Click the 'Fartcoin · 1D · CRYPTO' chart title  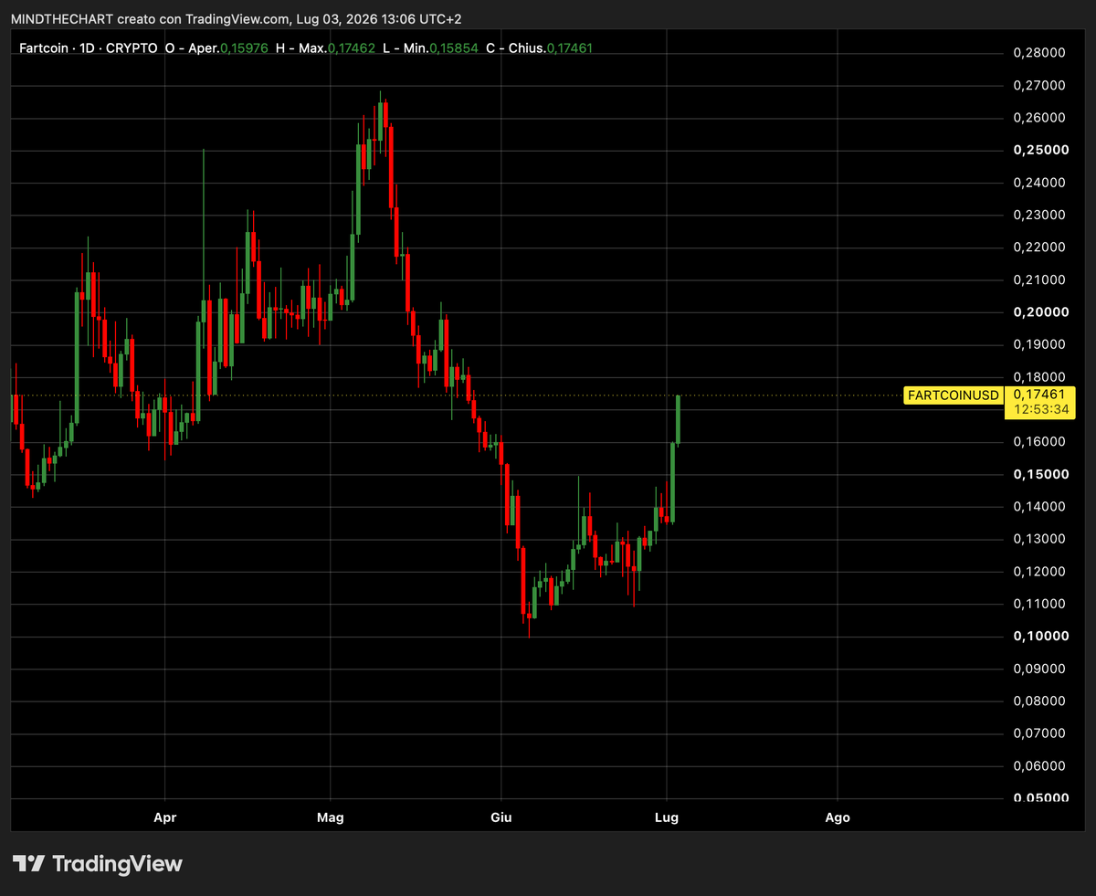pos(89,47)
